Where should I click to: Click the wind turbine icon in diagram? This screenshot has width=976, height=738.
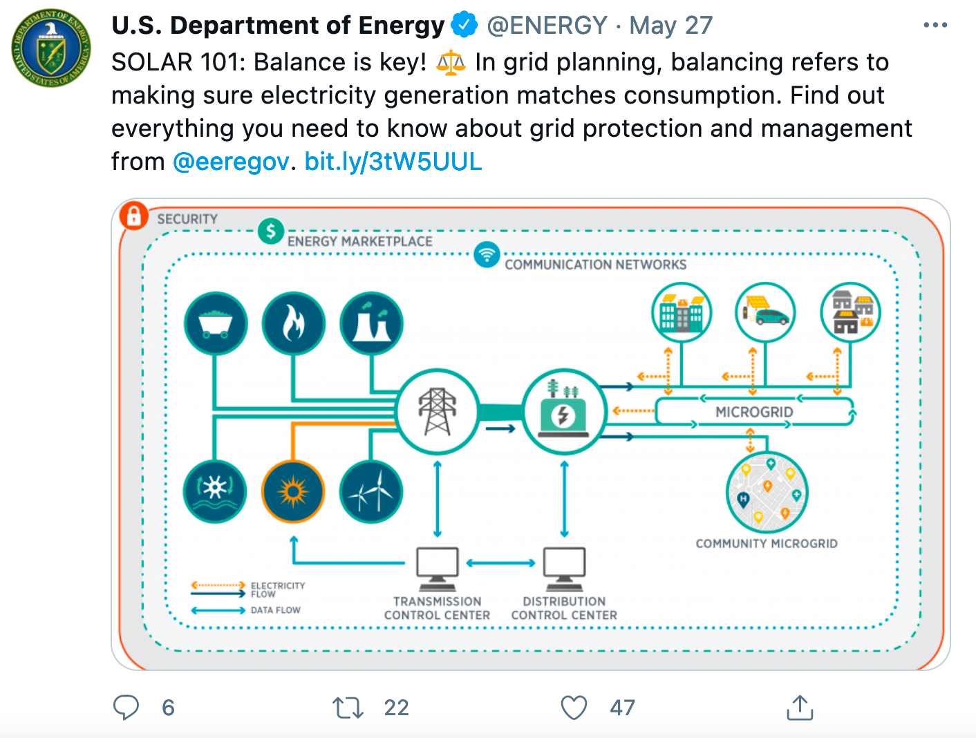tap(371, 491)
